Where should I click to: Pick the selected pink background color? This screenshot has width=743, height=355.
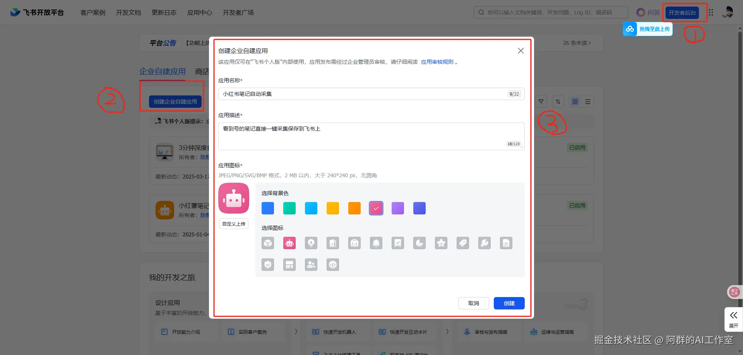[x=376, y=208]
